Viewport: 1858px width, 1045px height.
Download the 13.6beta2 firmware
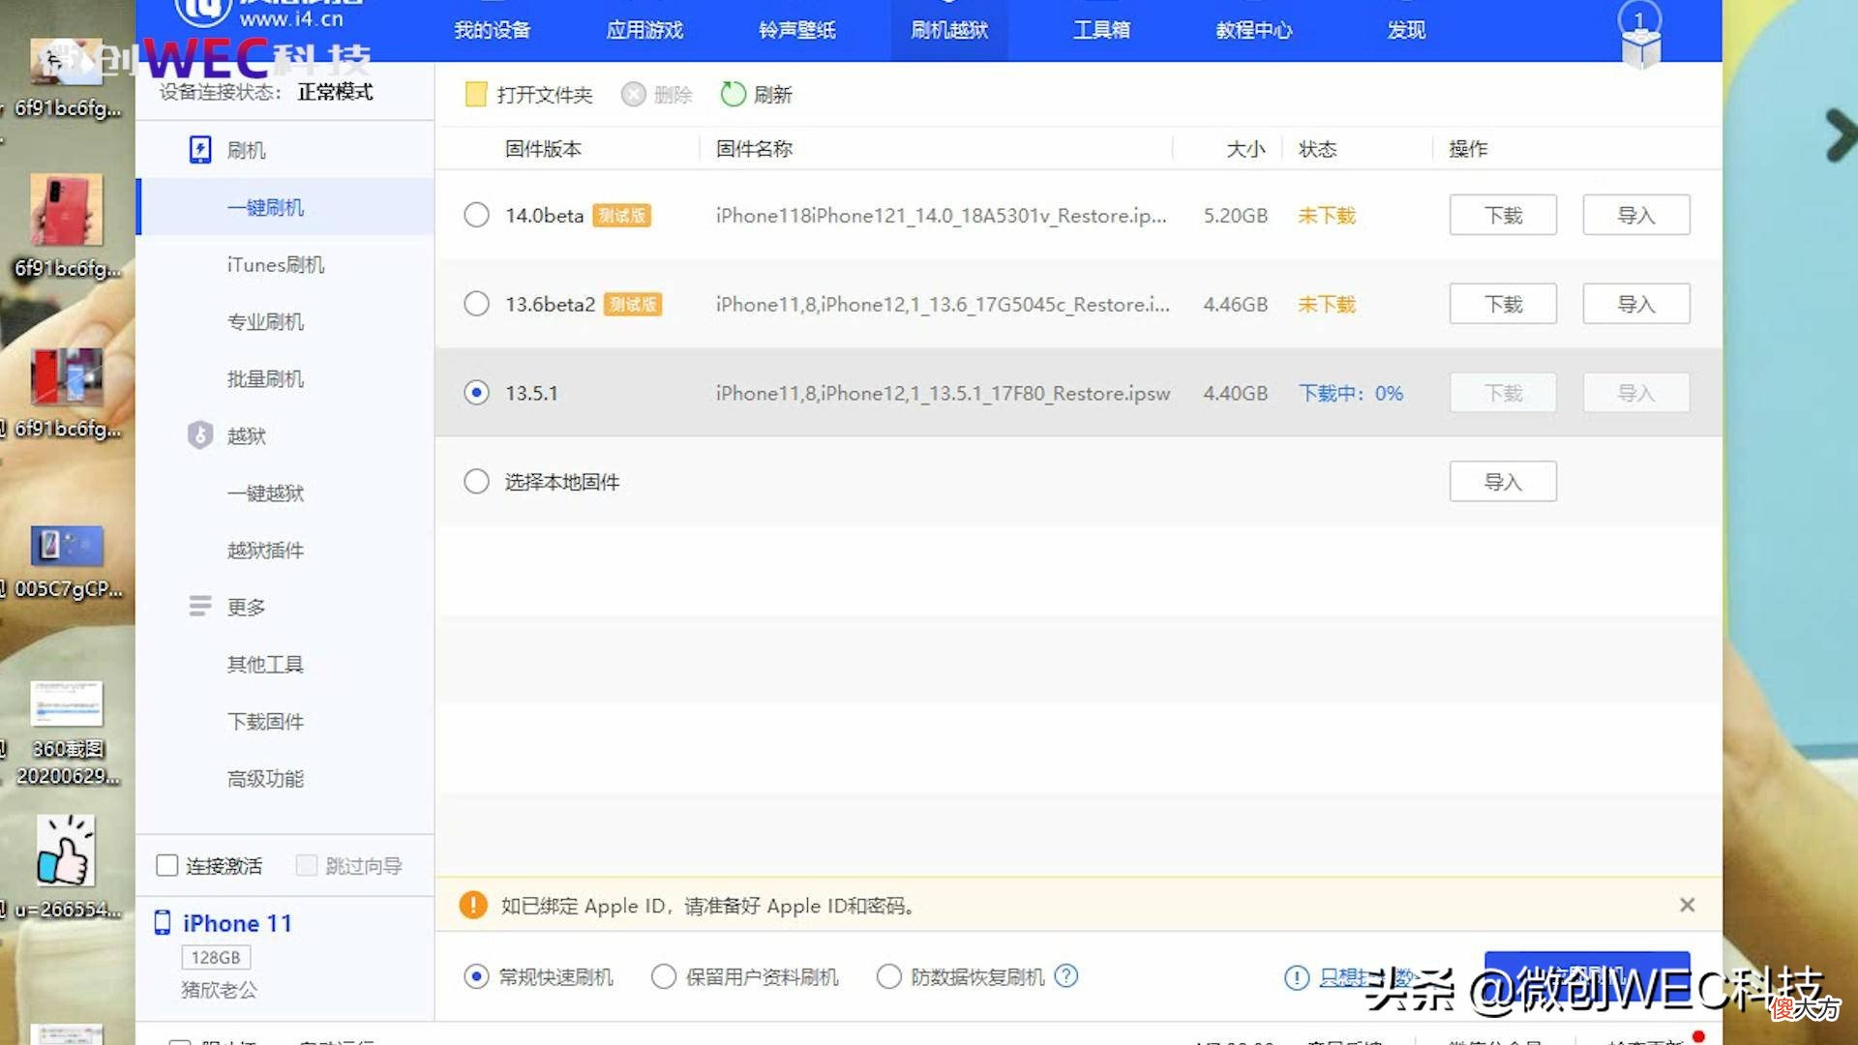tap(1503, 304)
